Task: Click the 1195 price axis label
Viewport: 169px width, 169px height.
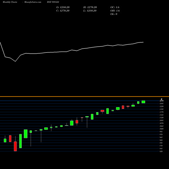Action: (162, 109)
